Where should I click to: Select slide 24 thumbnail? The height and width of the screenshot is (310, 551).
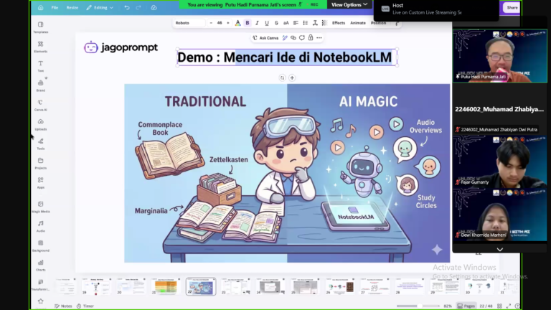(x=270, y=286)
